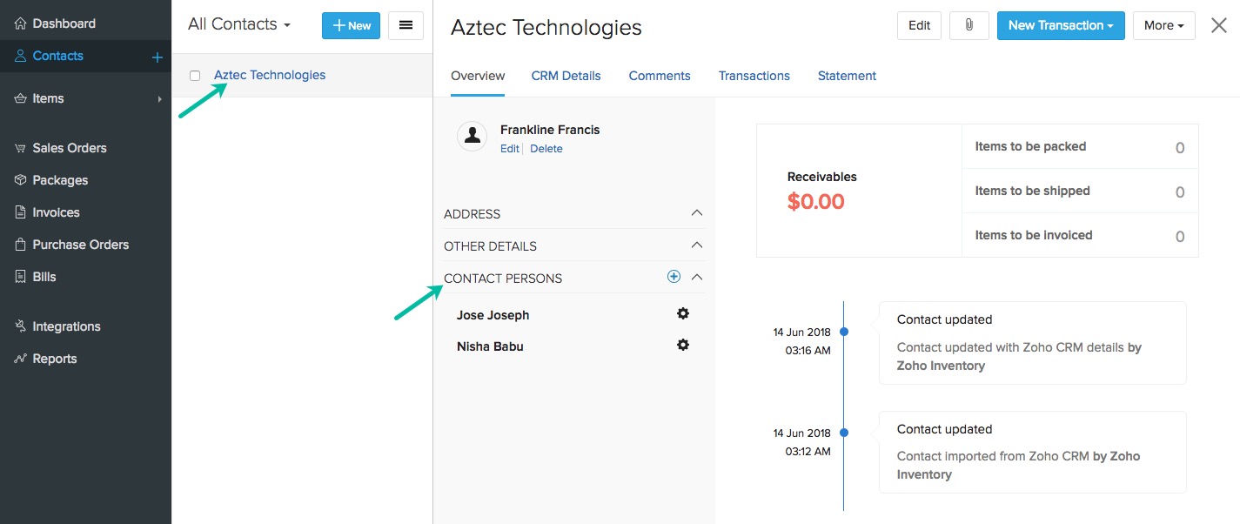Click the Edit button in header
This screenshot has height=524, width=1240.
(x=919, y=25)
